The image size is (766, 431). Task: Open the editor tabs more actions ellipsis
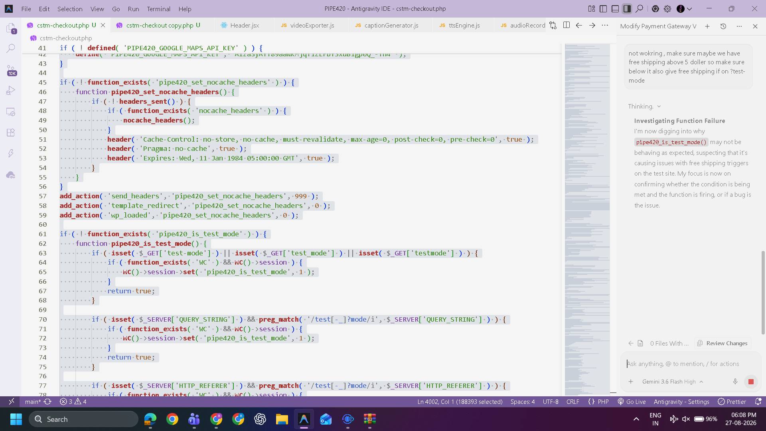[605, 25]
